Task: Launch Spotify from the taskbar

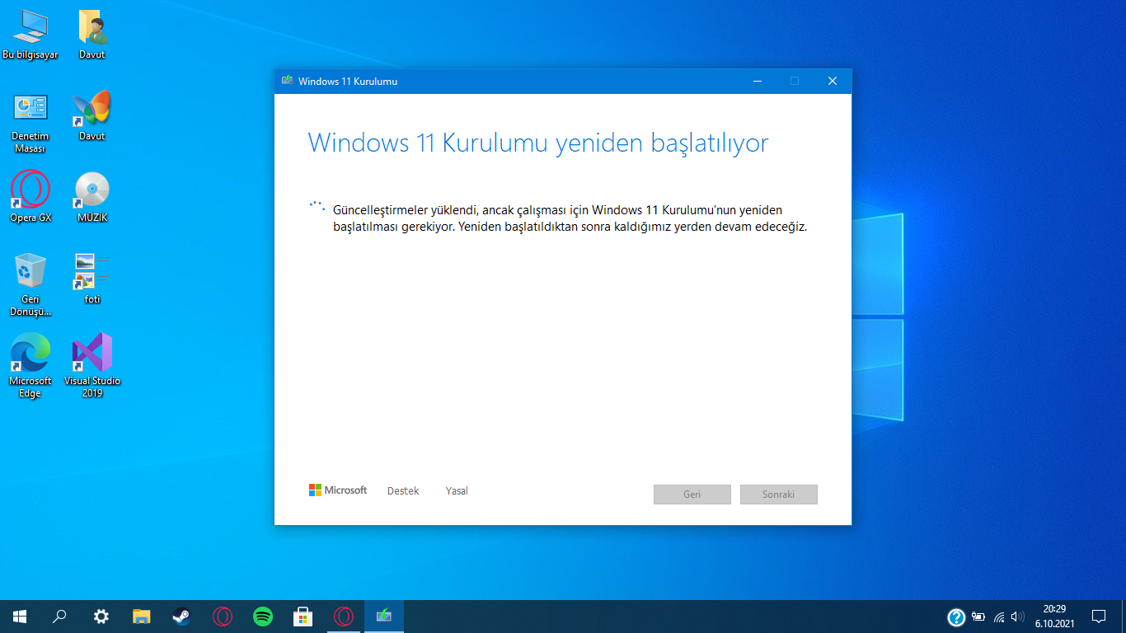Action: tap(263, 617)
